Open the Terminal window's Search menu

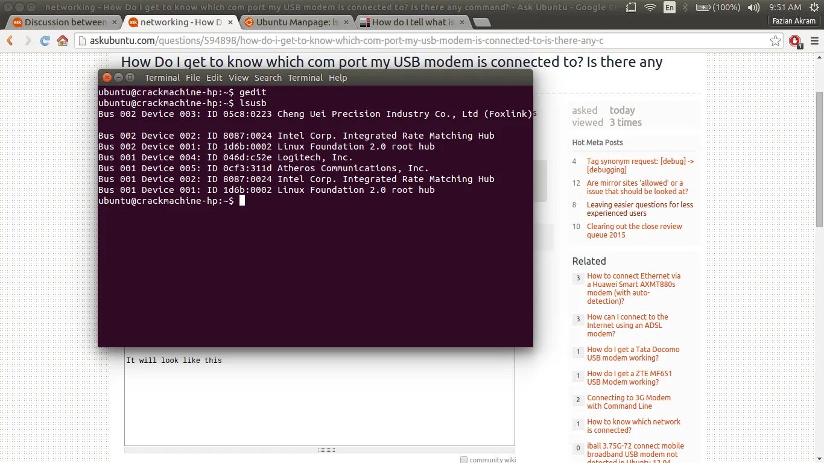[268, 78]
